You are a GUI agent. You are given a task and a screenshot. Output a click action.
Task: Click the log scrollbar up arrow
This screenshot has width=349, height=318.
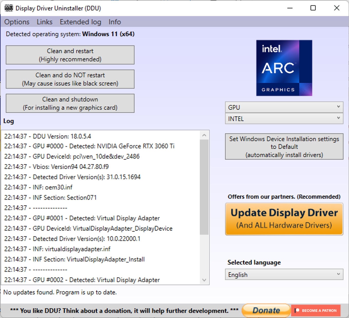(x=204, y=135)
